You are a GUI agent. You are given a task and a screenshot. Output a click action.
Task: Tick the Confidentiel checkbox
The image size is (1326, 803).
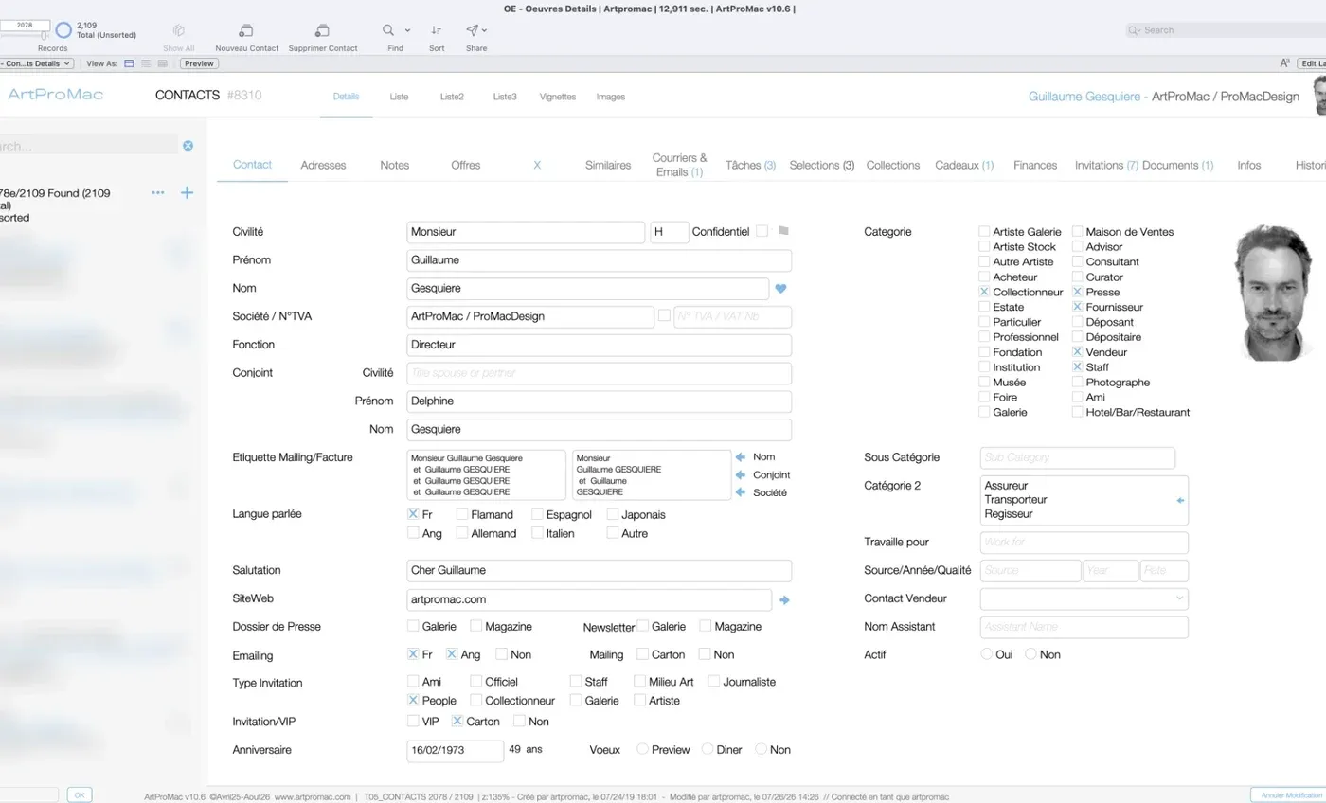[762, 231]
